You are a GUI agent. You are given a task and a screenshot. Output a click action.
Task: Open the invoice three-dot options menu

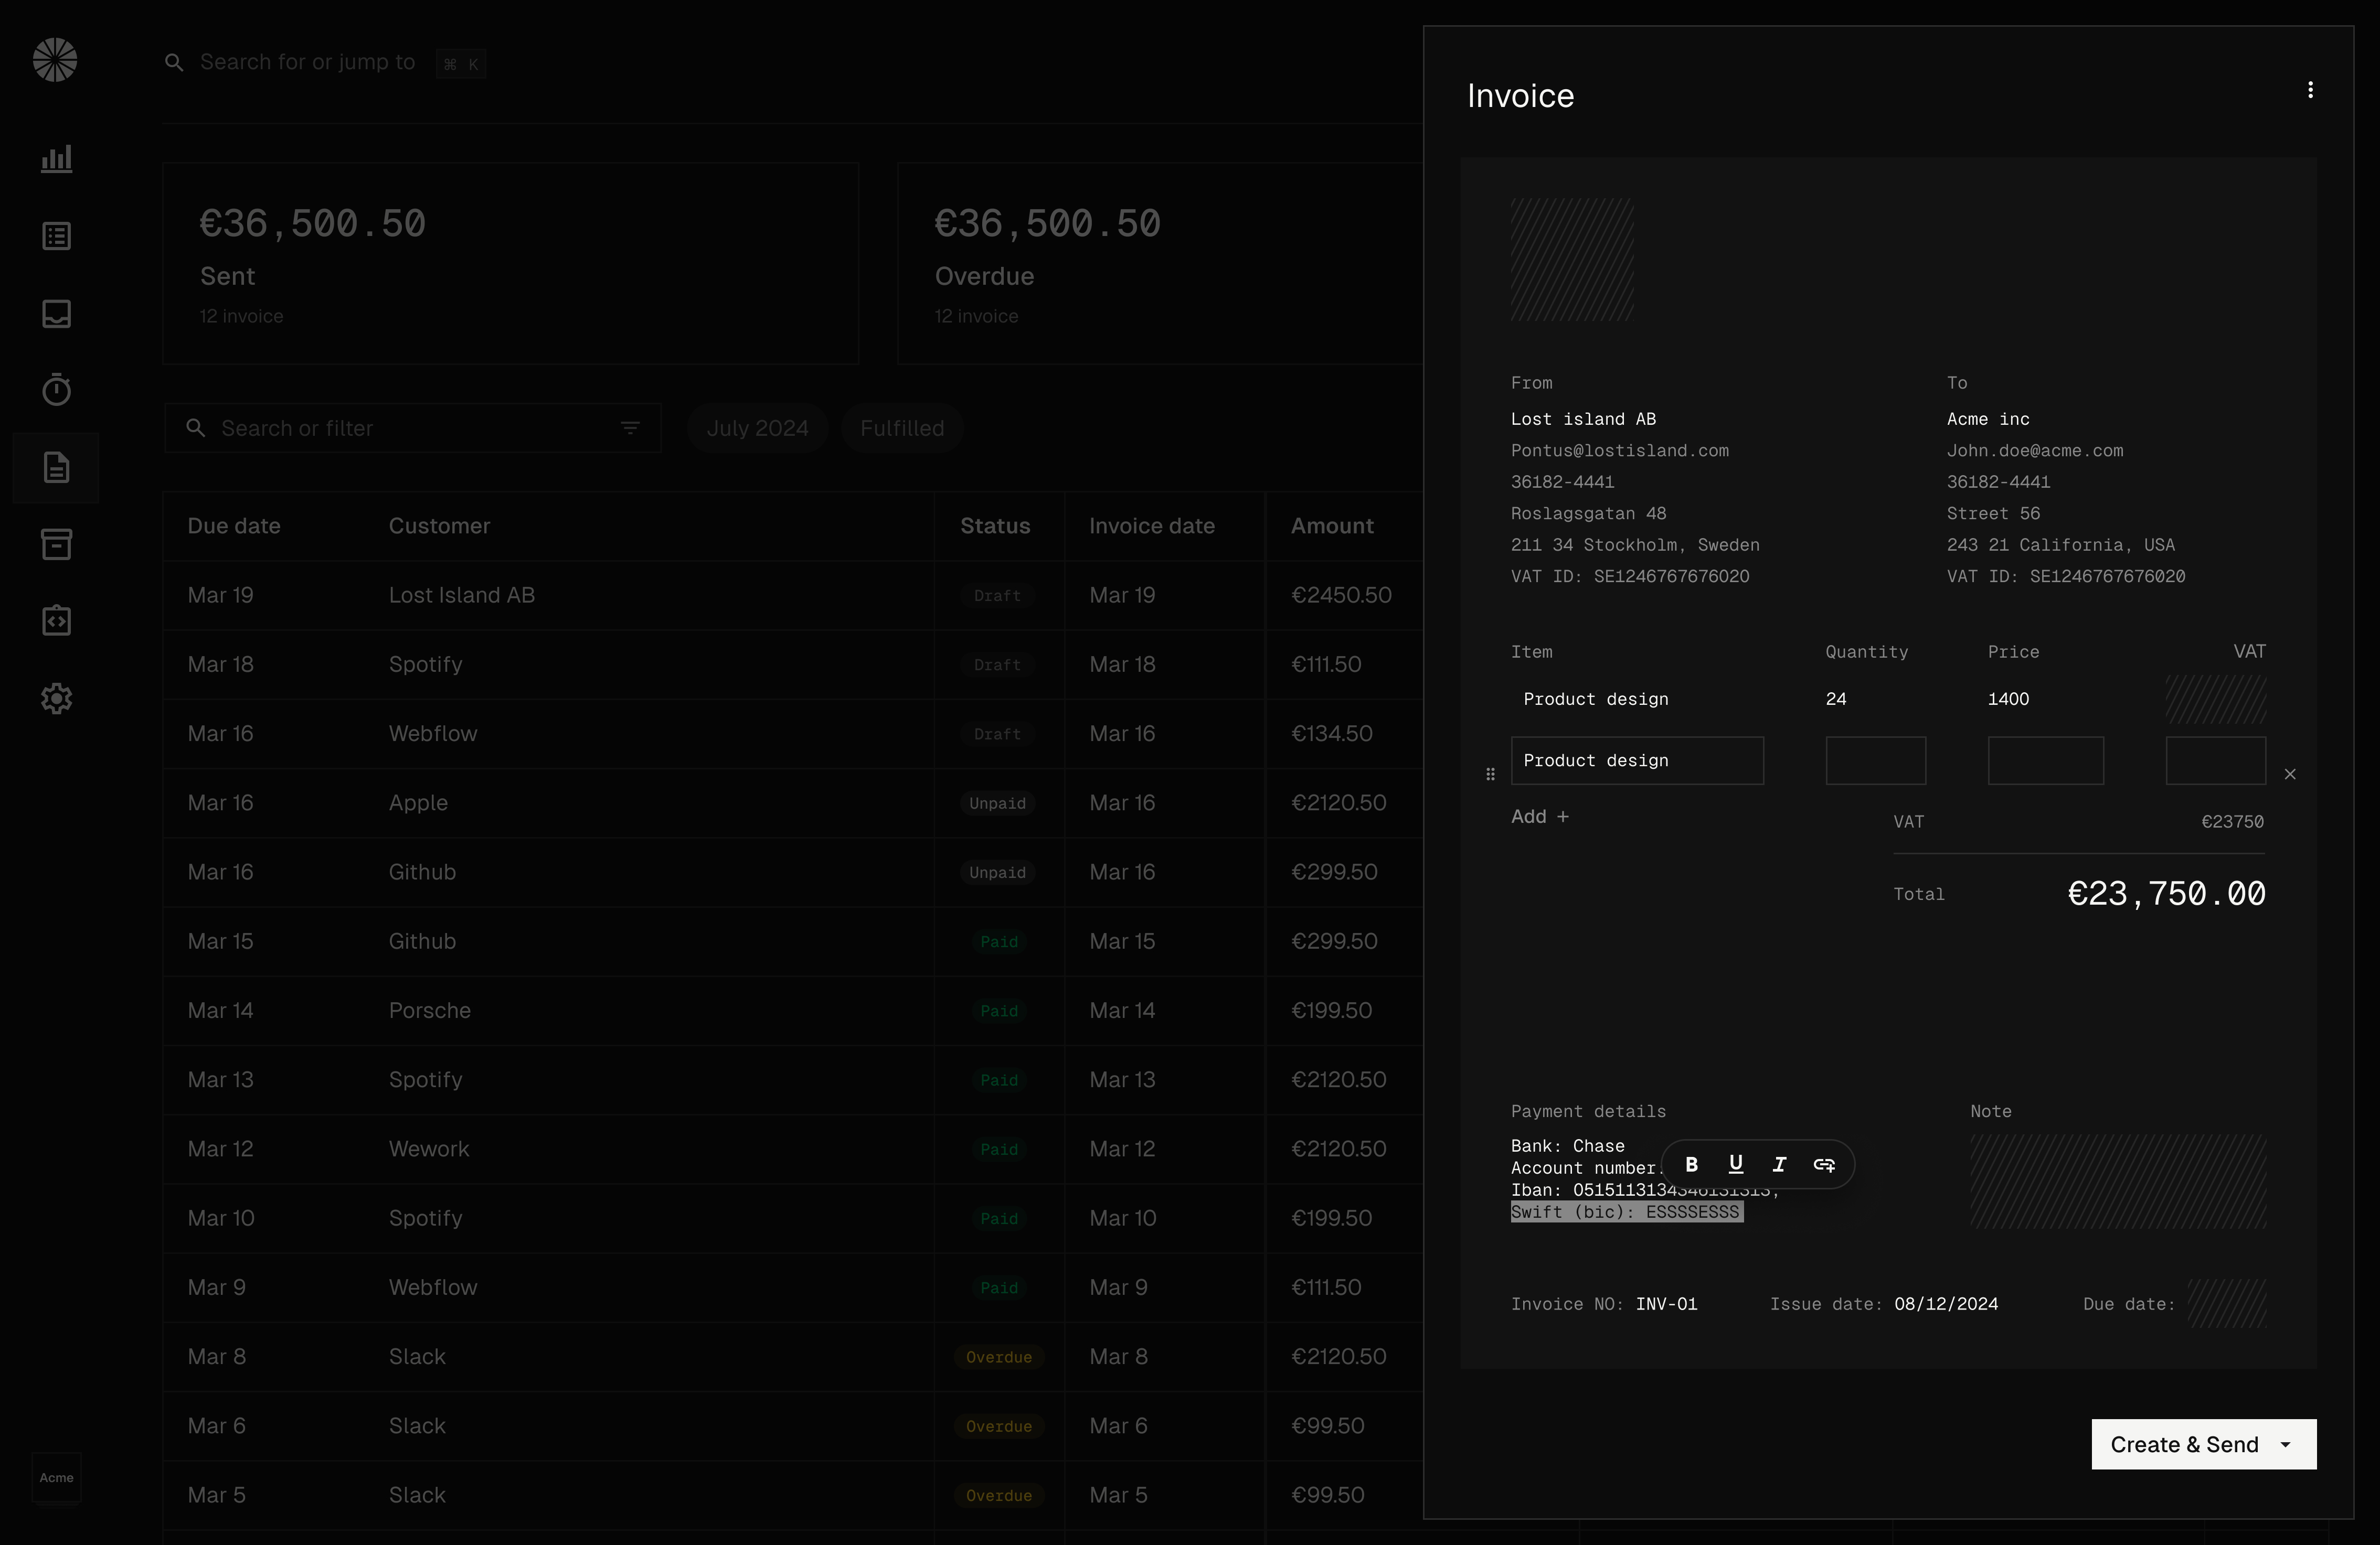pos(2310,91)
